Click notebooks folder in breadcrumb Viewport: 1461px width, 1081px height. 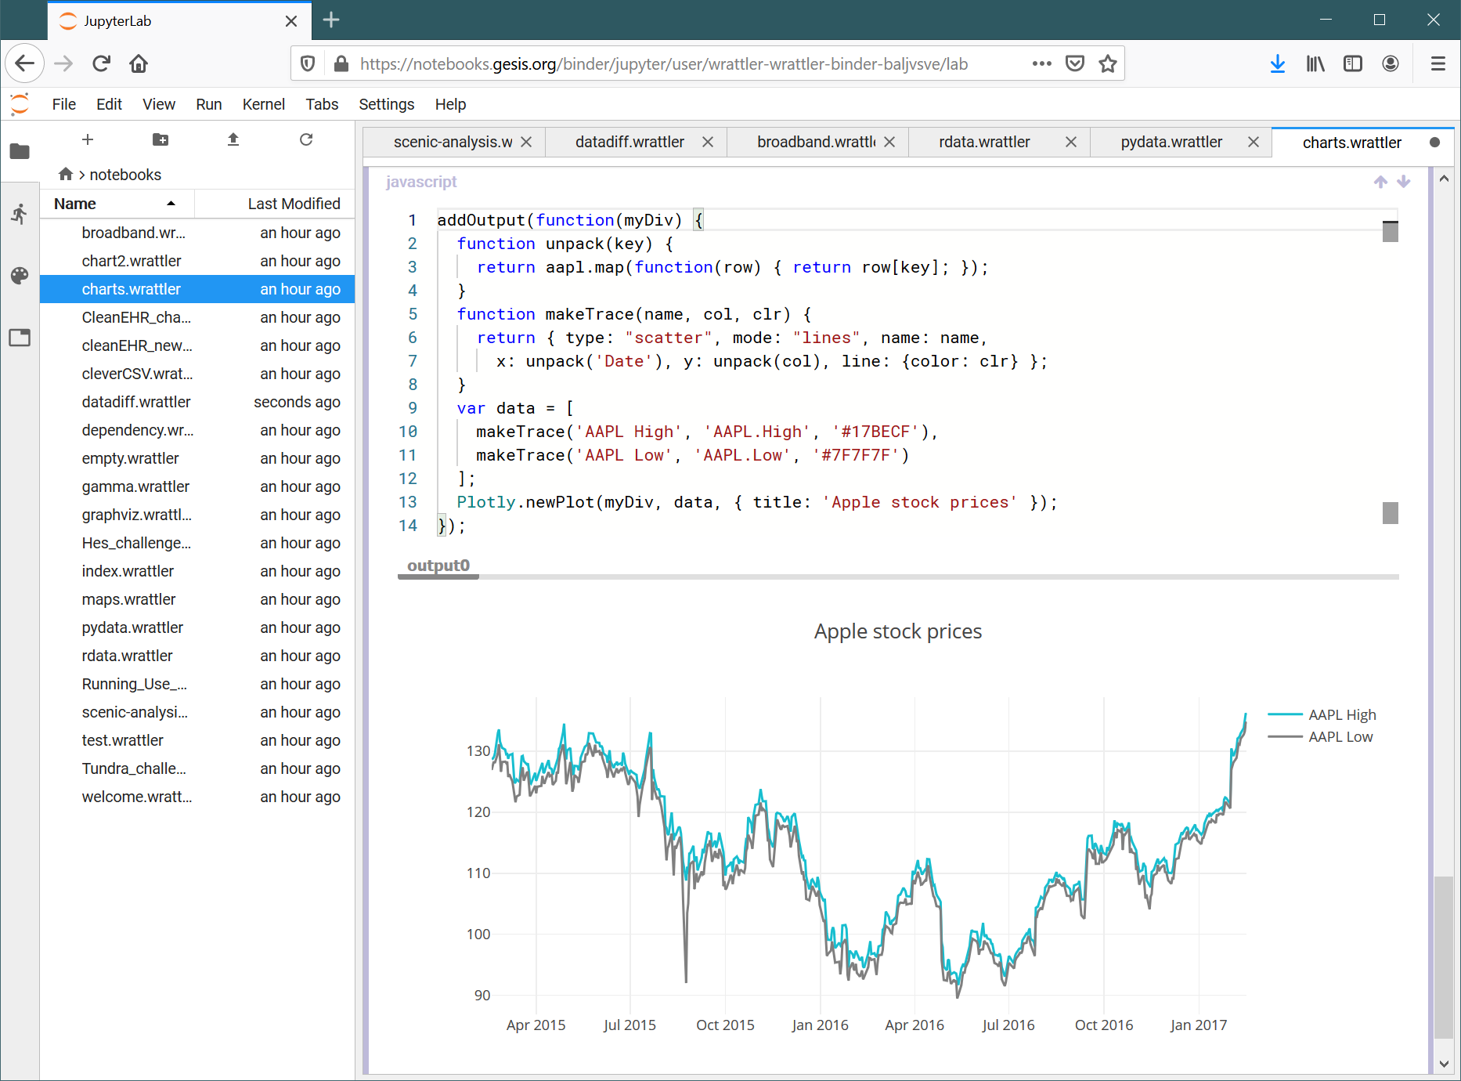click(125, 174)
